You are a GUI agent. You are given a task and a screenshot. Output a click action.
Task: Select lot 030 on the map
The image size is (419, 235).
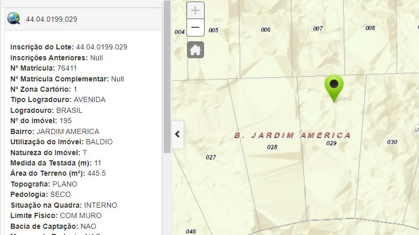tap(392, 142)
